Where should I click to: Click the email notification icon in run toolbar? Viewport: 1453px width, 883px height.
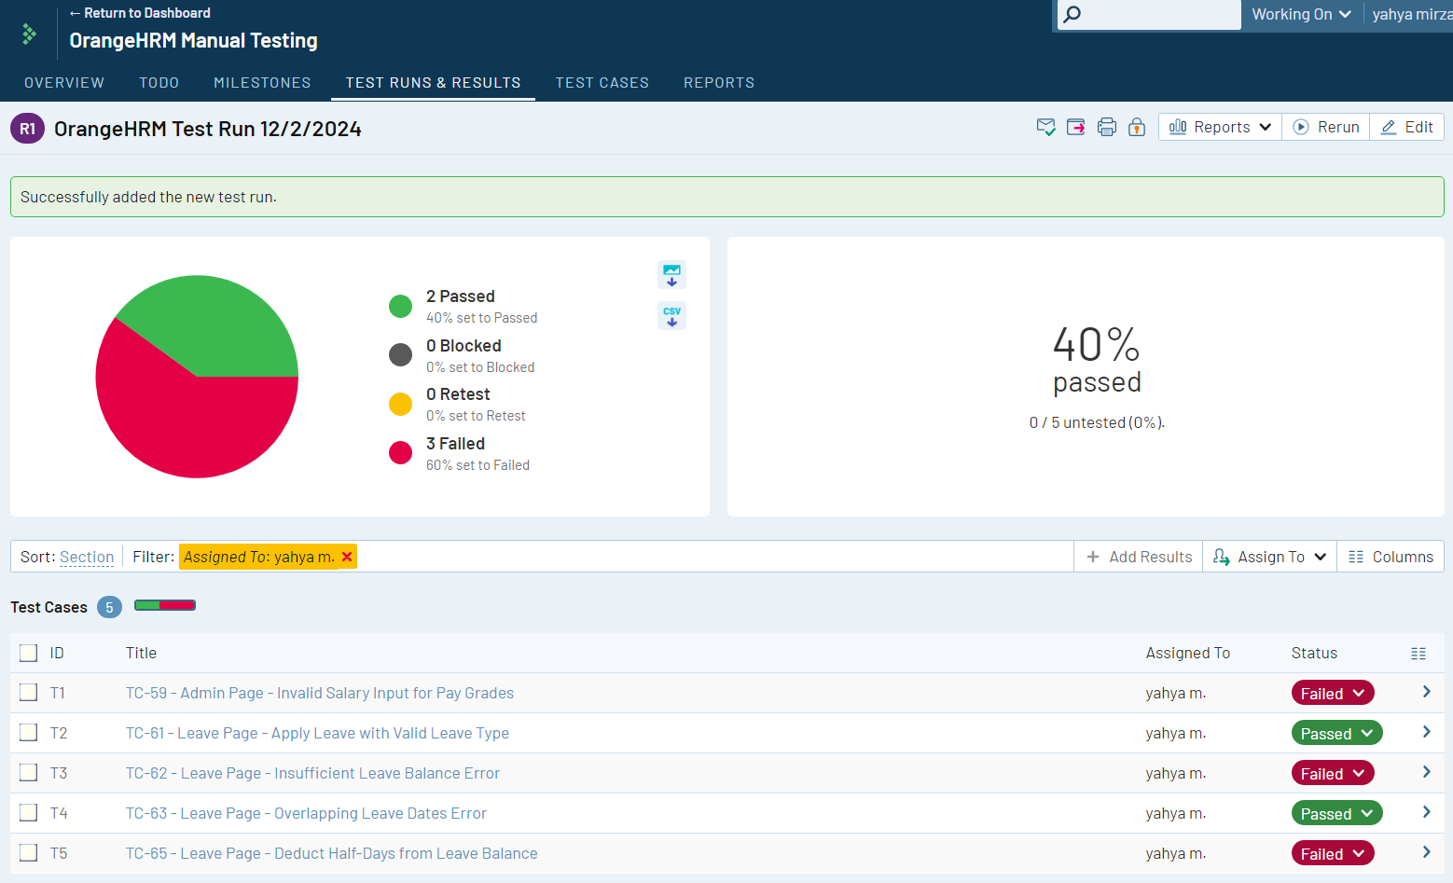tap(1045, 128)
